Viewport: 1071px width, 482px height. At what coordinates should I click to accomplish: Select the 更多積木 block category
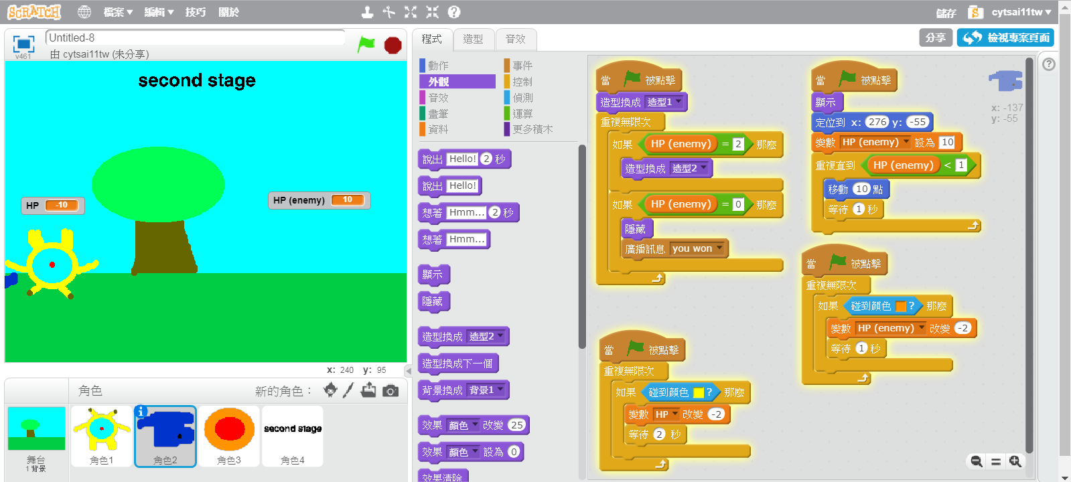tap(541, 129)
